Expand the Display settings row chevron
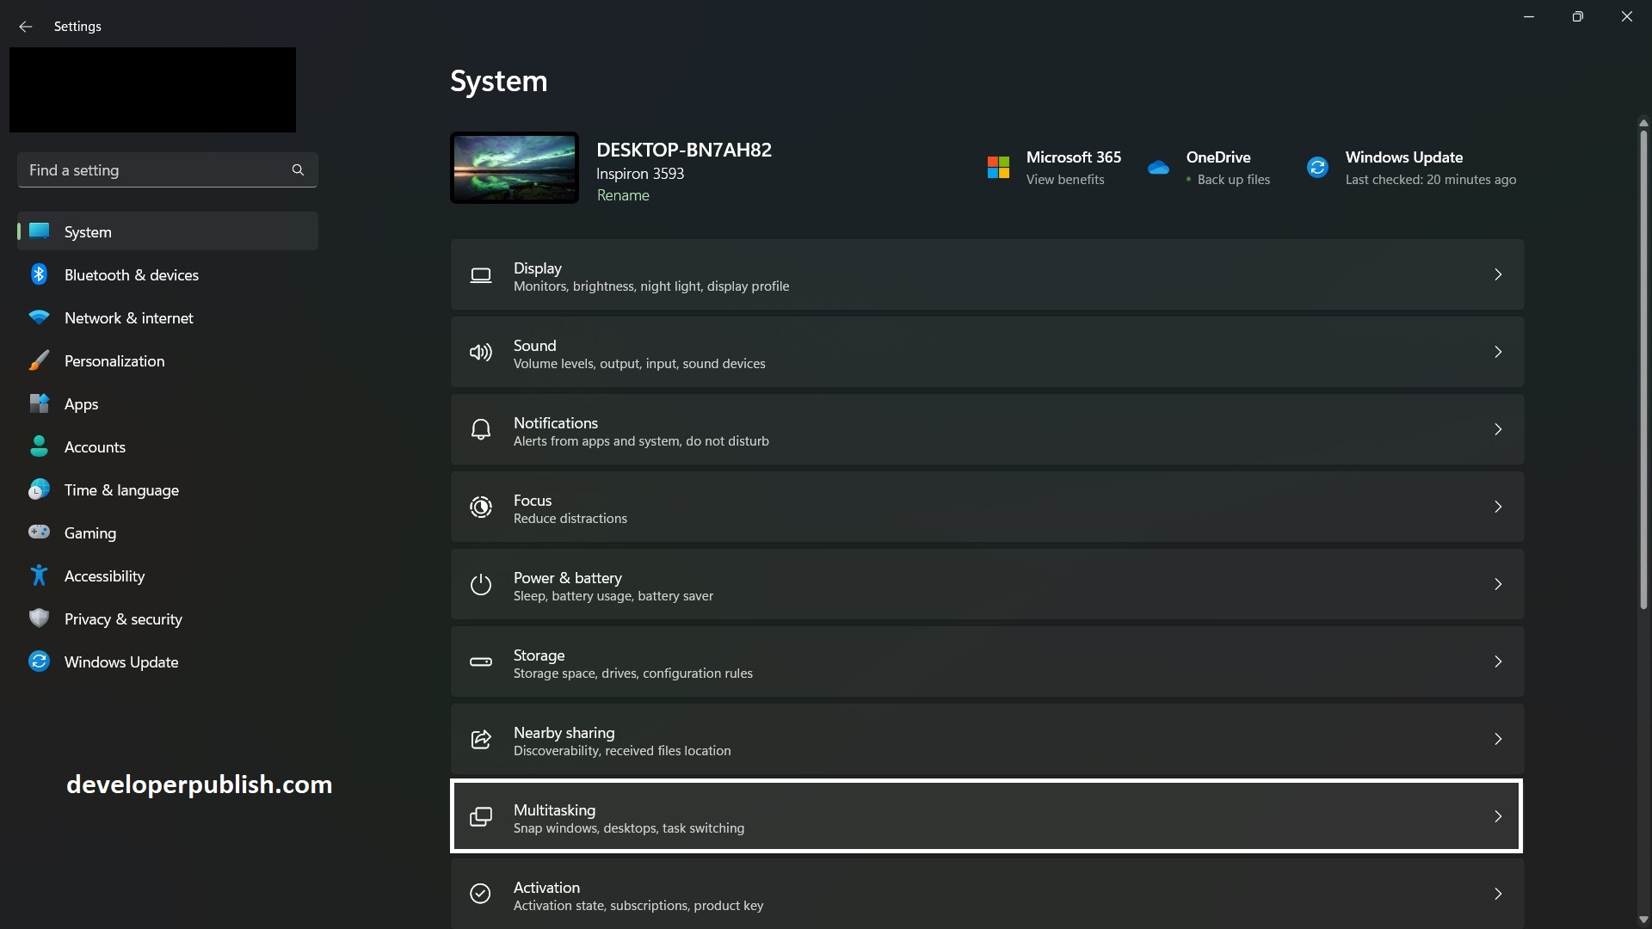 point(1498,274)
